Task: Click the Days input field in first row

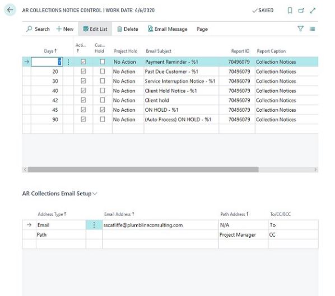Action: (x=47, y=62)
